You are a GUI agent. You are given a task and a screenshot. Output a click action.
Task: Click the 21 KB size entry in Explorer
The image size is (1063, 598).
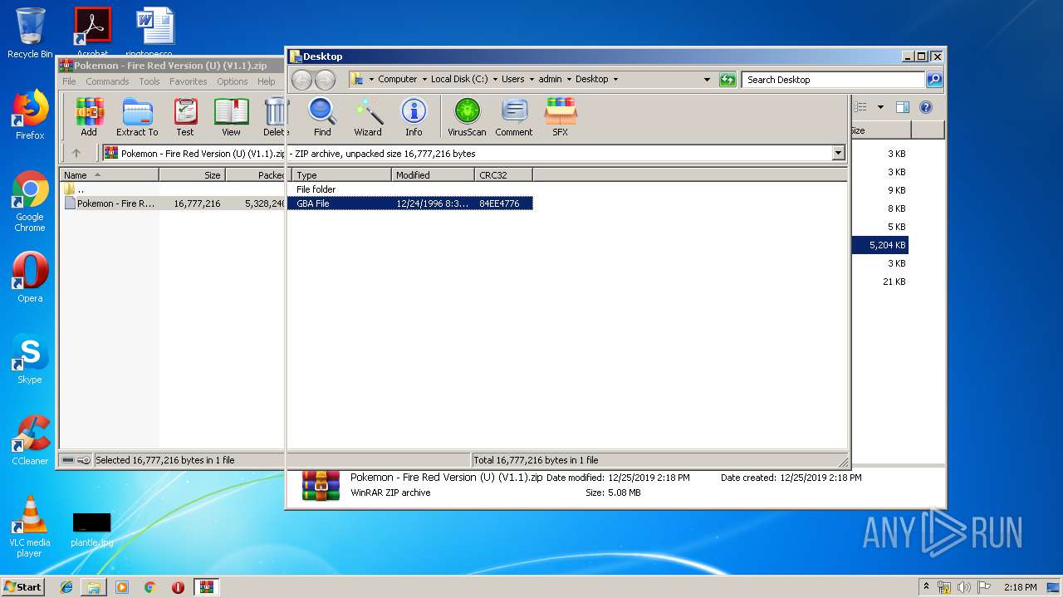pos(894,282)
